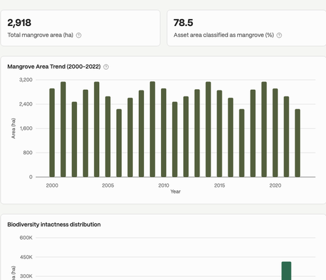Click the 450K label in biodiversity chart

26,257
